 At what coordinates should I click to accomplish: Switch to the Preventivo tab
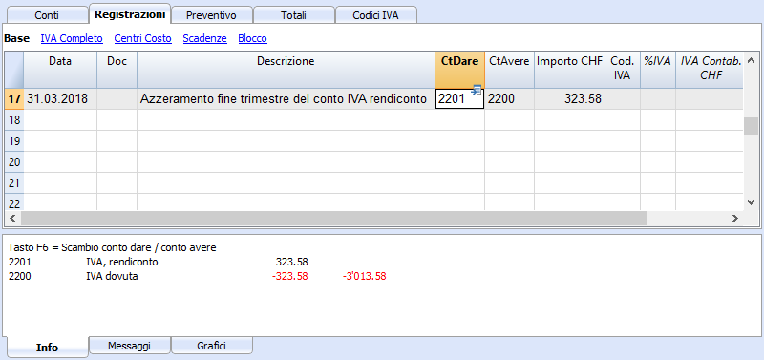tap(211, 15)
